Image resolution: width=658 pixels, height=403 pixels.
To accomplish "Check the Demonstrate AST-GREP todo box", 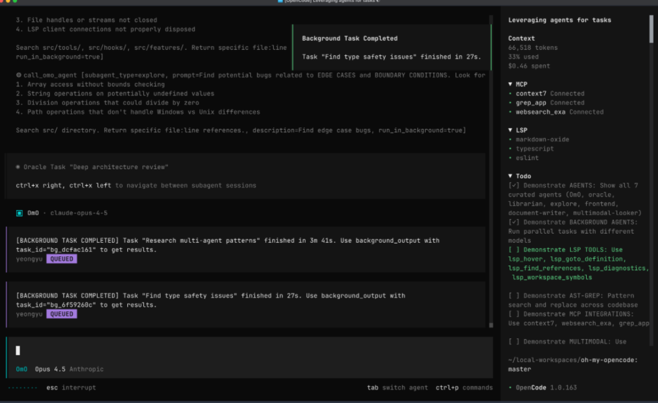I will [514, 296].
